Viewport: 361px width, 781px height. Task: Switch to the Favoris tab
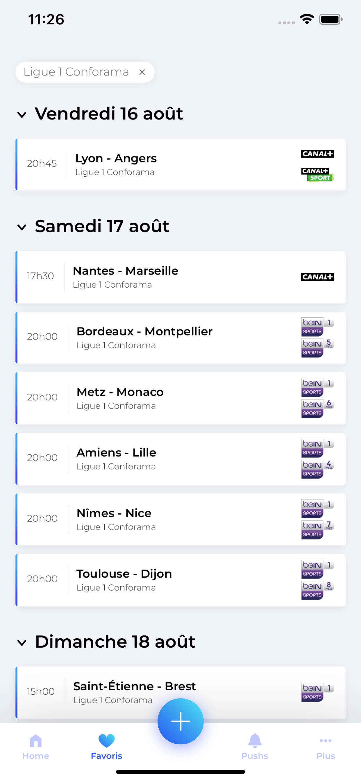(x=106, y=746)
